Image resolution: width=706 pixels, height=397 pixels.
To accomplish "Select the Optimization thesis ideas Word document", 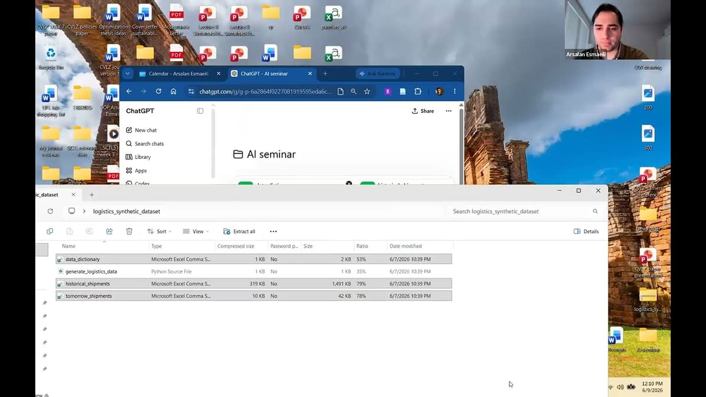I will coord(113,21).
